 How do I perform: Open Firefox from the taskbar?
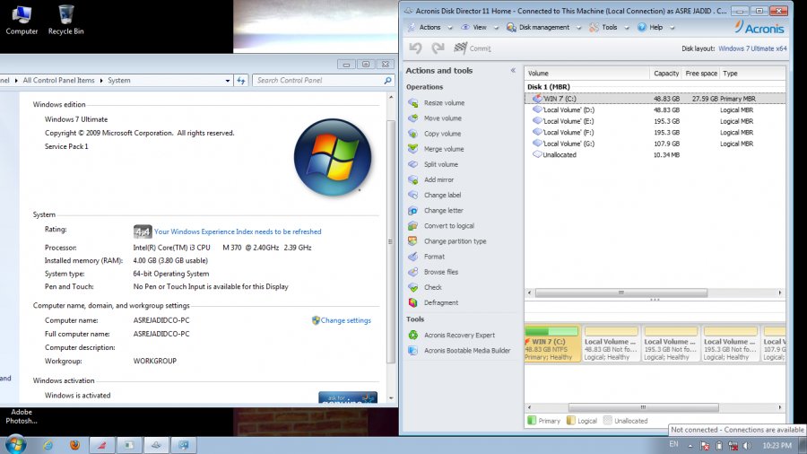click(75, 445)
